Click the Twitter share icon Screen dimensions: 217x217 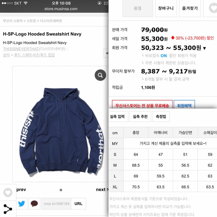22,203
